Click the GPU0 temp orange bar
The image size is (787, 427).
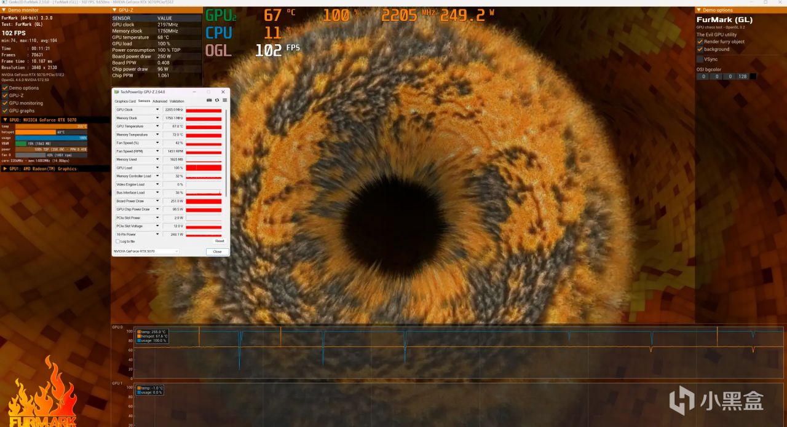point(51,127)
